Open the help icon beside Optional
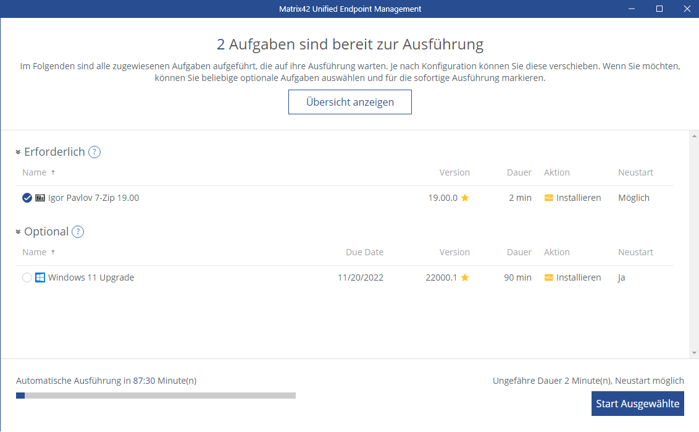 click(78, 232)
